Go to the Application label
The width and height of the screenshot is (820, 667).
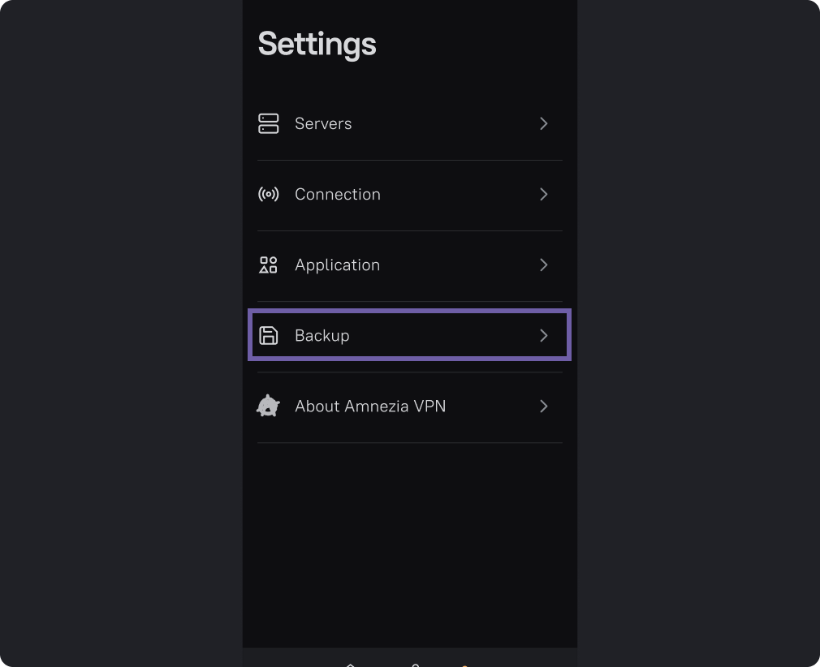(337, 265)
